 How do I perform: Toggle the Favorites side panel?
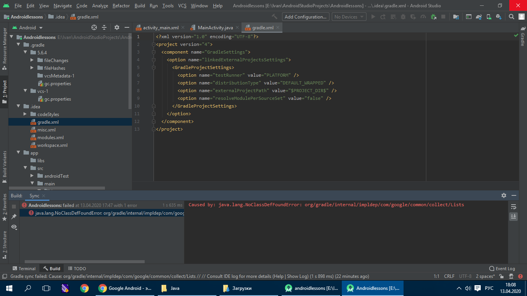[x=4, y=207]
